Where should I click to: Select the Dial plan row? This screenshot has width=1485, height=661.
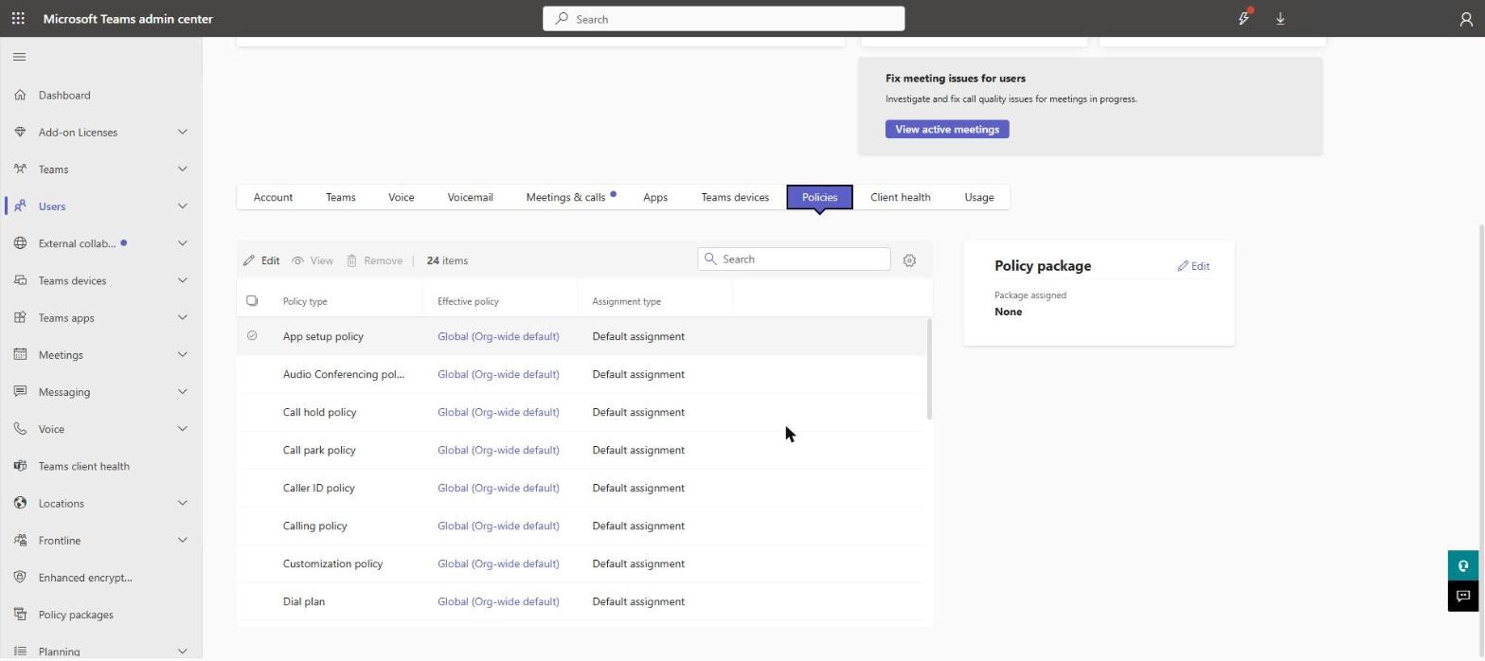581,601
